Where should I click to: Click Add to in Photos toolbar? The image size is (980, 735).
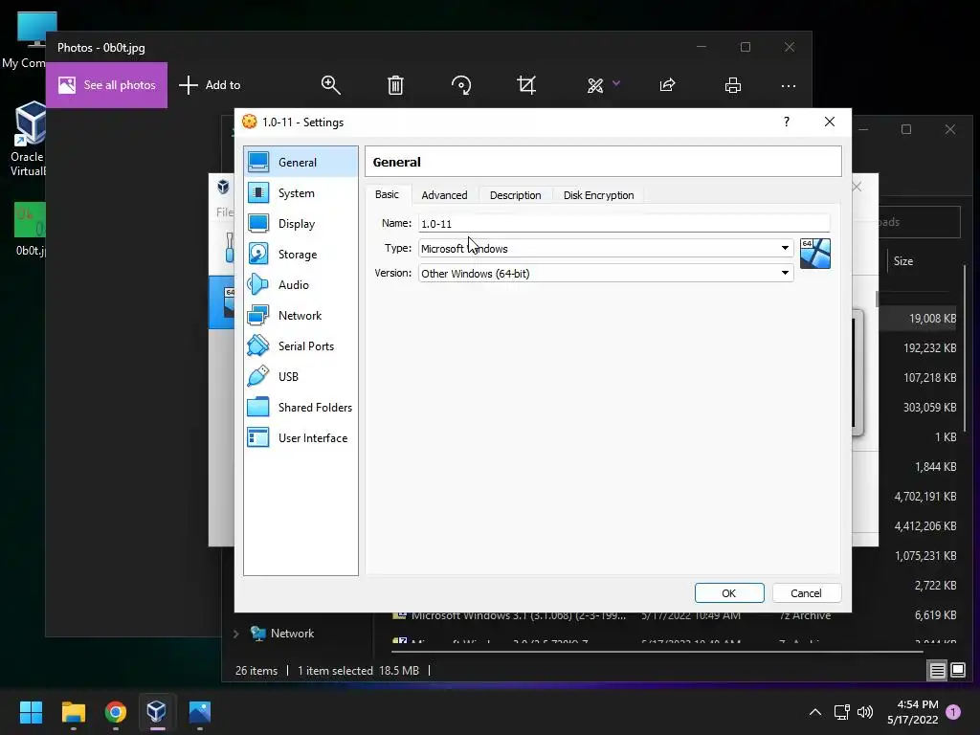click(x=210, y=85)
